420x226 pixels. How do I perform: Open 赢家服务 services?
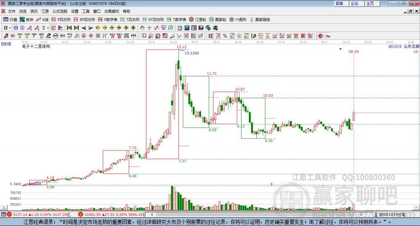click(260, 19)
